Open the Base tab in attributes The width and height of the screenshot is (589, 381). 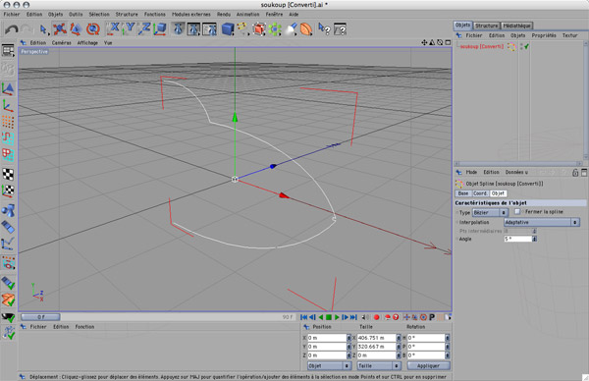pos(463,193)
